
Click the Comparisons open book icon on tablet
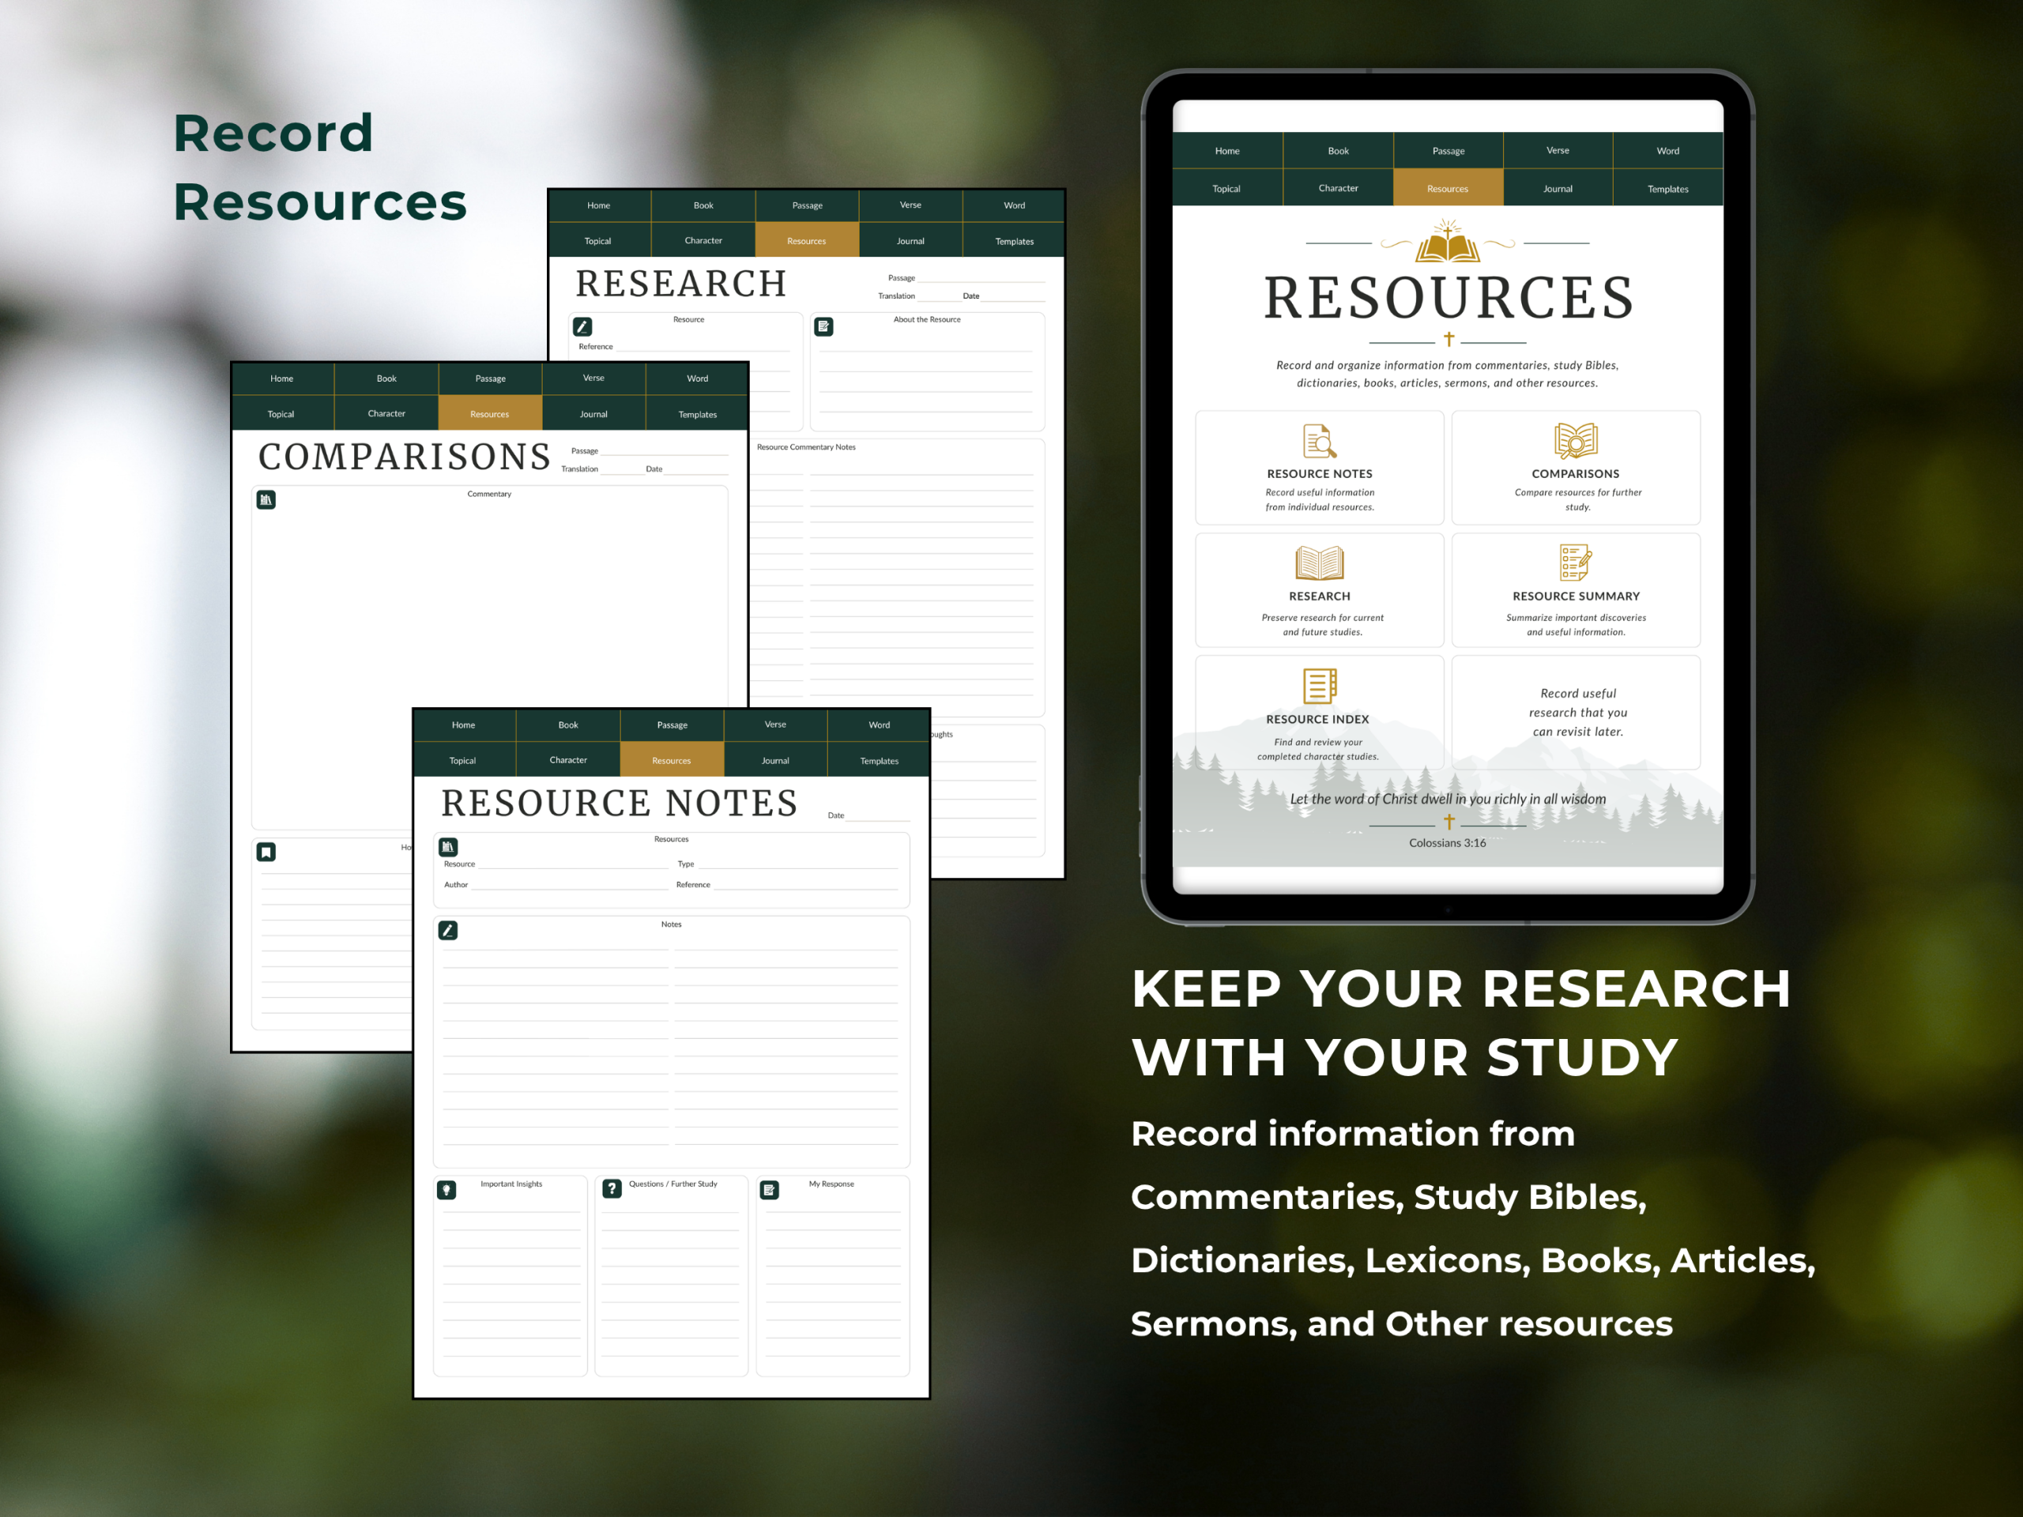point(1576,441)
